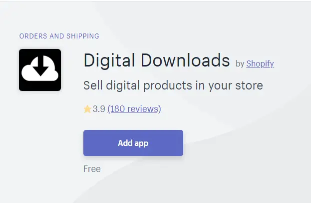Click the word 'Downloads' in the title
Screen dimensions: 311x203
click(x=185, y=60)
